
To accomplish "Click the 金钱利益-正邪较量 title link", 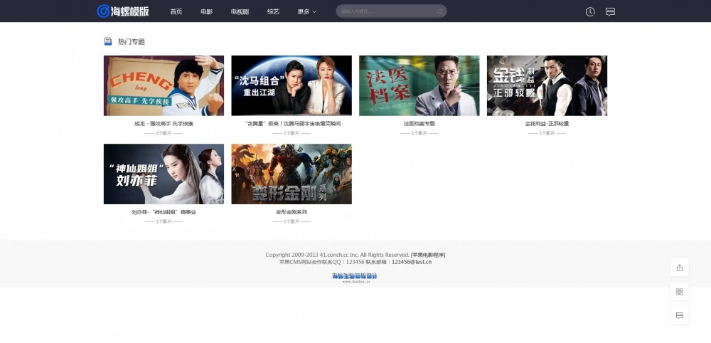I will pos(547,124).
